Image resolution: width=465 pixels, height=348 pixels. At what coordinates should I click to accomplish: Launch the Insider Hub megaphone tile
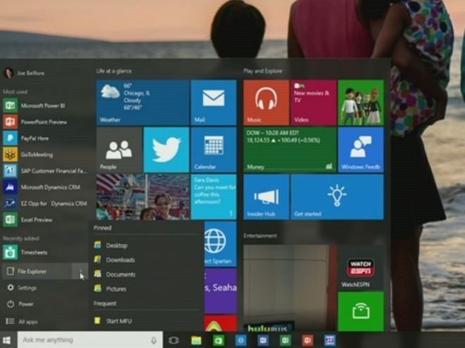pos(266,197)
